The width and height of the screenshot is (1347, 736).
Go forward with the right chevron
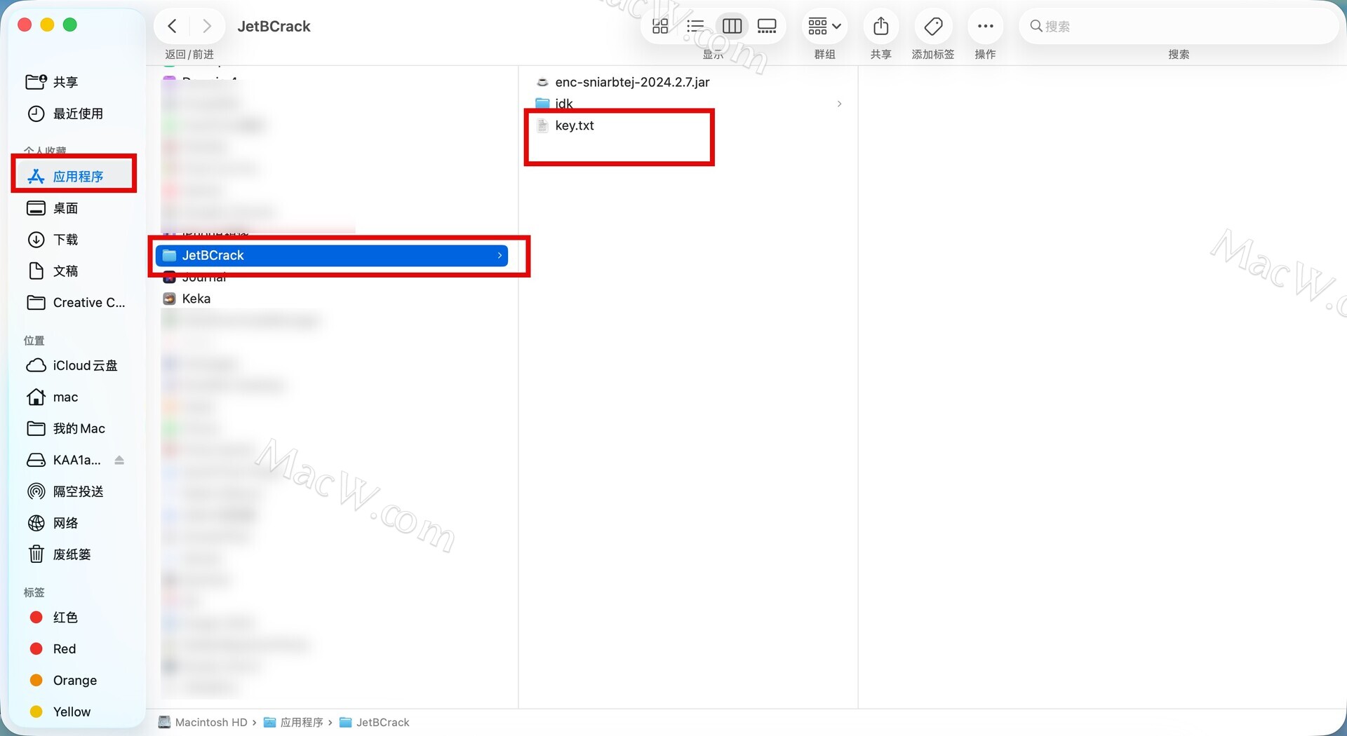[206, 27]
